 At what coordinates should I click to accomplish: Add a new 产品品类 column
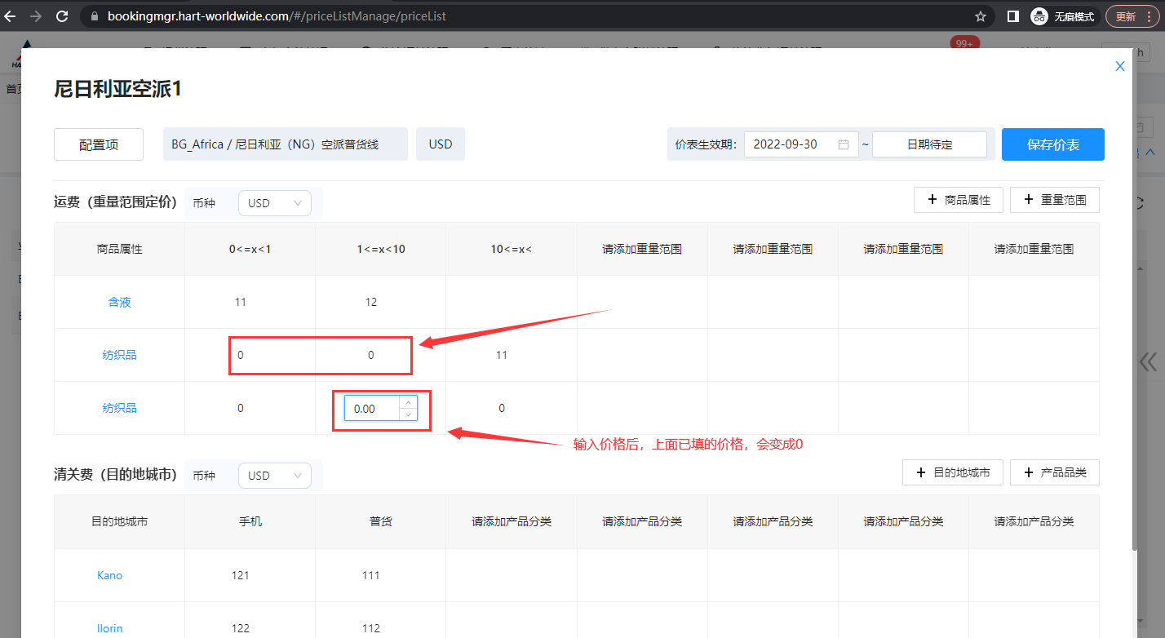1054,472
